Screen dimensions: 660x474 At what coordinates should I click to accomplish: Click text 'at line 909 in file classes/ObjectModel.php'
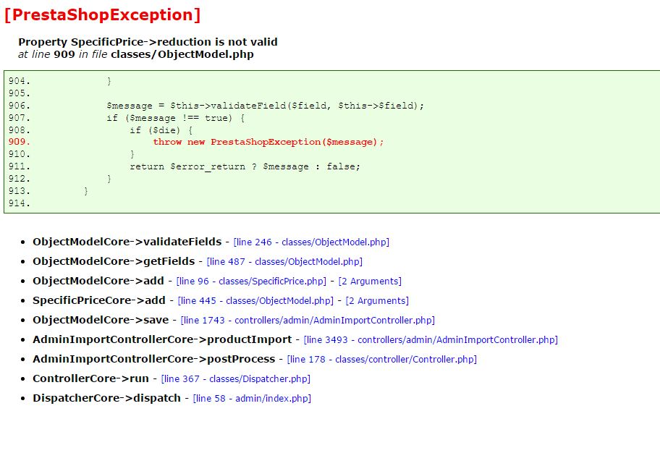136,54
